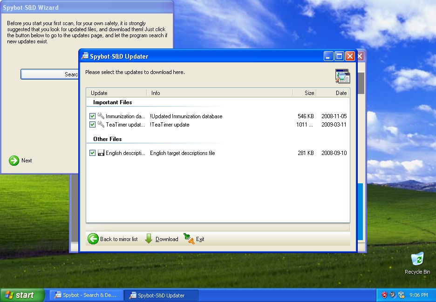The height and width of the screenshot is (302, 436).
Task: Start the Download of selected updates
Action: [x=162, y=239]
